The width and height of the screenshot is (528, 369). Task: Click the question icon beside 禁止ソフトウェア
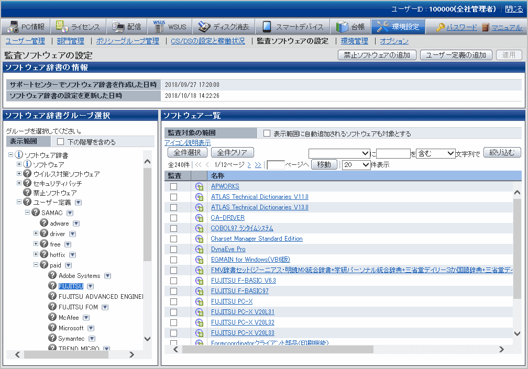pos(27,193)
